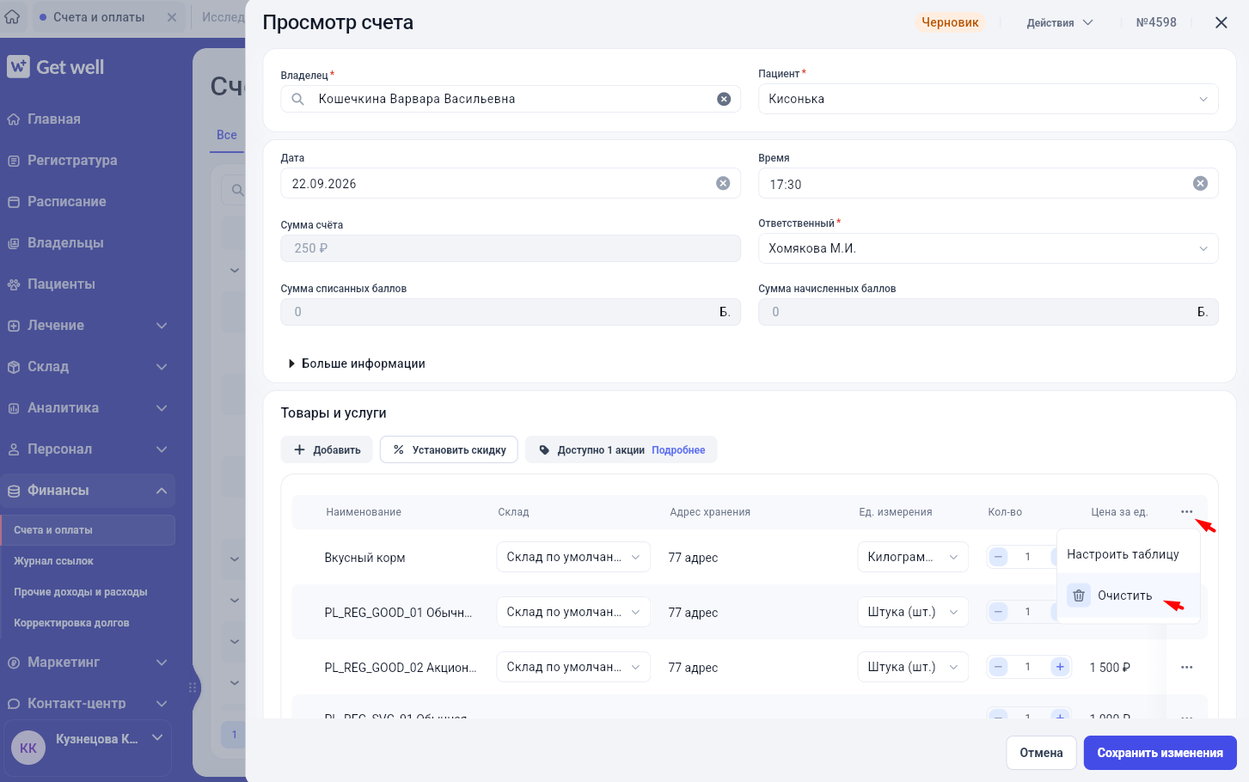Viewport: 1249px width, 782px height.
Task: Decrease quantity for PL_REG_GOOD_02 item
Action: 999,667
